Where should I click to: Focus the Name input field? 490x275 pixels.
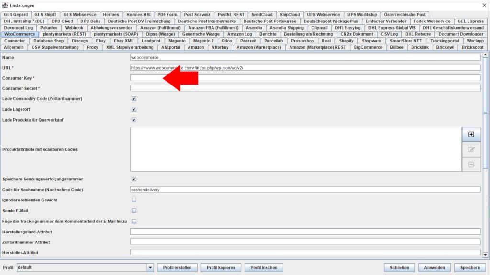pyautogui.click(x=305, y=57)
